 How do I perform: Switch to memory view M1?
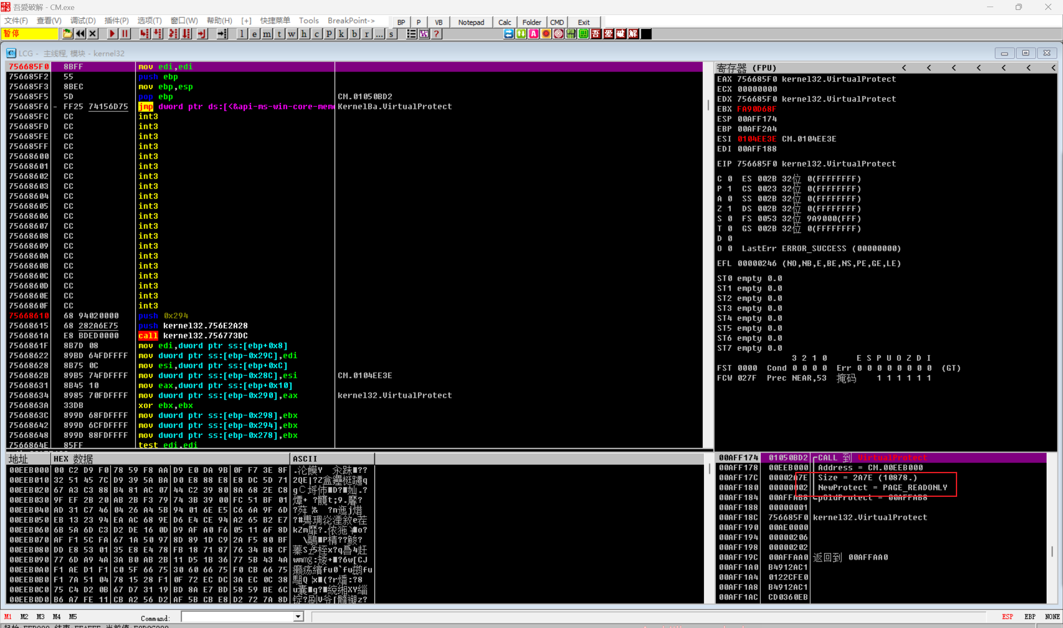pyautogui.click(x=8, y=616)
